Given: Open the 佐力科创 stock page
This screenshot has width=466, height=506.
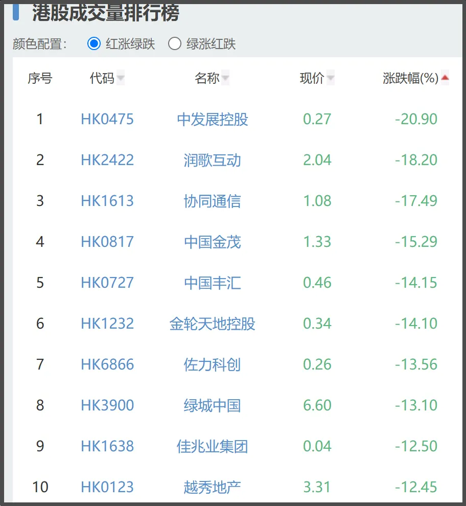Looking at the screenshot, I should [213, 364].
